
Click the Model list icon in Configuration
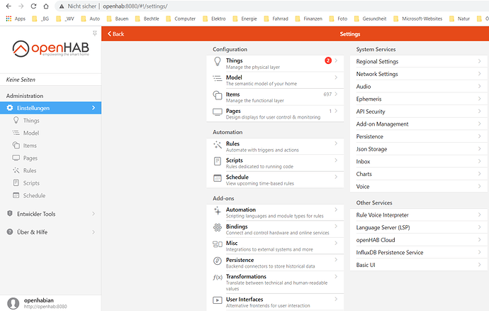218,78
